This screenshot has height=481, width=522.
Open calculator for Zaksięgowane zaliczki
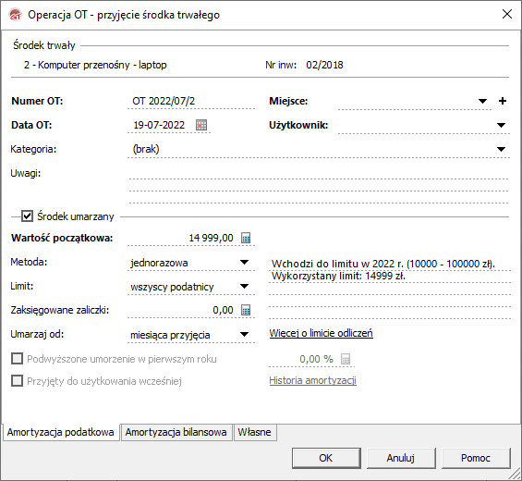tap(246, 310)
